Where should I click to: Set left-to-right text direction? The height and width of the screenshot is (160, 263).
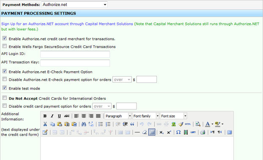pos(212,132)
